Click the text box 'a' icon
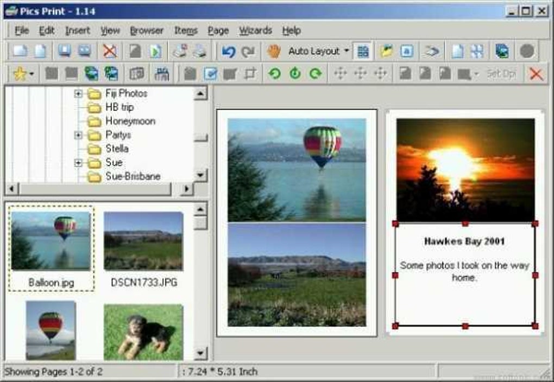Screen dimensions: 554x382 406,52
